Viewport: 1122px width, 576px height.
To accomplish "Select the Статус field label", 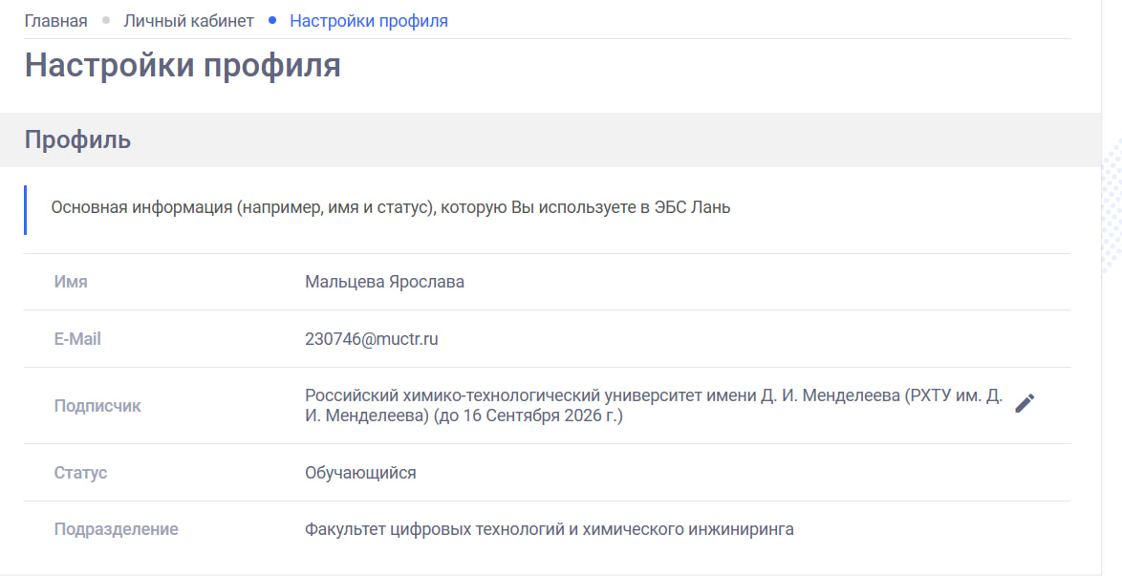I will [80, 473].
